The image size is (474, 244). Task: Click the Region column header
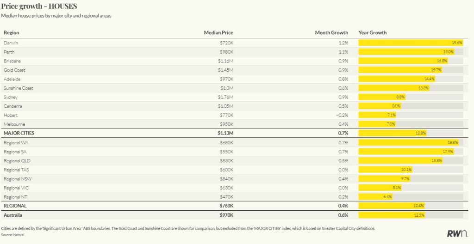click(x=11, y=33)
